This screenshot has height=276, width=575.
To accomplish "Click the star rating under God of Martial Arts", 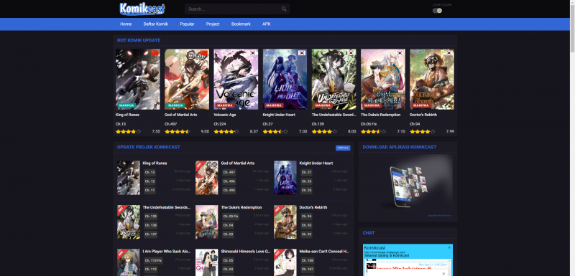I will click(177, 132).
